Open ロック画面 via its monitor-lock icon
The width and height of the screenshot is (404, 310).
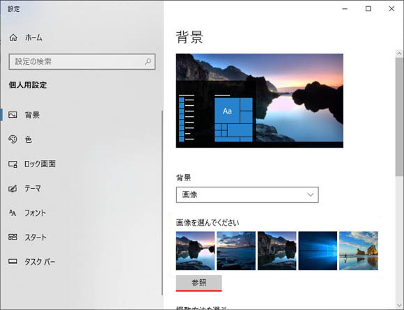pyautogui.click(x=13, y=164)
